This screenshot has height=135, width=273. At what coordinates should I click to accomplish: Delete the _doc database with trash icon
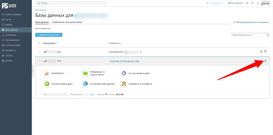tap(265, 51)
